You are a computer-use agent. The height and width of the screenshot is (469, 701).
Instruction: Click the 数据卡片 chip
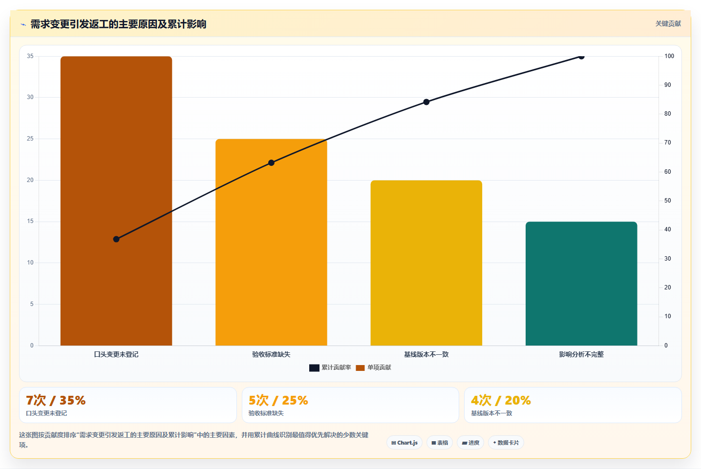point(506,443)
